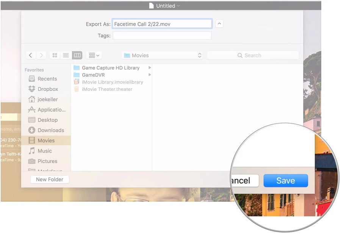Open the Pictures folder from Favorites

pos(47,161)
